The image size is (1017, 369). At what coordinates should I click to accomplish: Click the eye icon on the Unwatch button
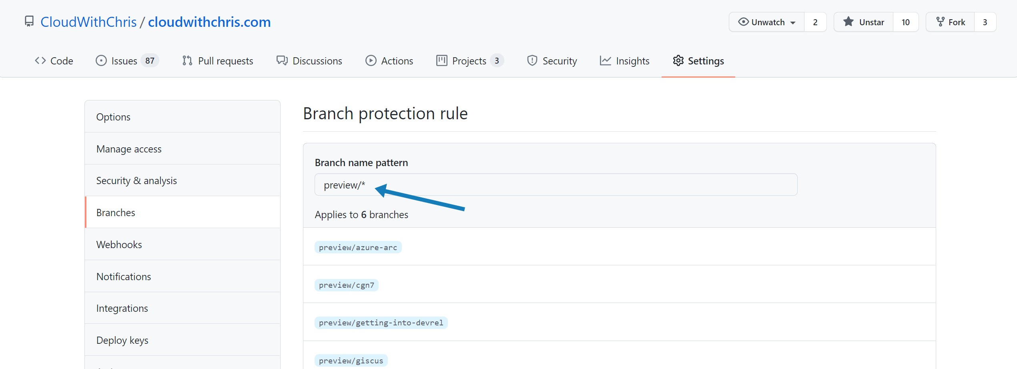743,22
